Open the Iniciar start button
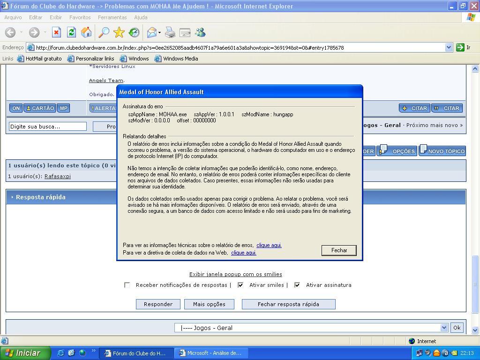Image resolution: width=480 pixels, height=360 pixels. click(24, 353)
